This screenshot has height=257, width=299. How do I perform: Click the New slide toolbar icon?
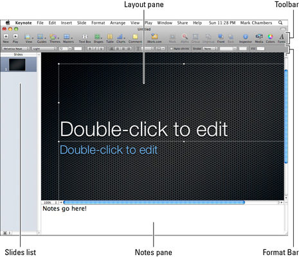pos(6,37)
